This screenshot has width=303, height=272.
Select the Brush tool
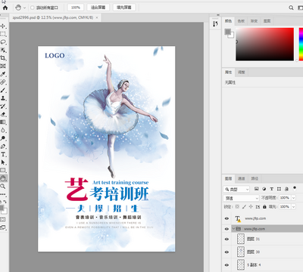point(3,90)
